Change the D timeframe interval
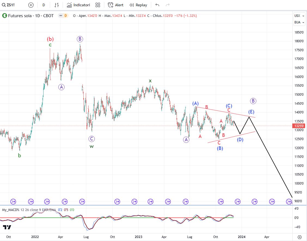The image size is (307, 241). [44, 5]
